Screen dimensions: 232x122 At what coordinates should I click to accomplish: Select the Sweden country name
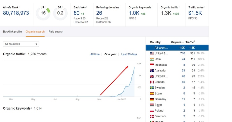pos(159,88)
